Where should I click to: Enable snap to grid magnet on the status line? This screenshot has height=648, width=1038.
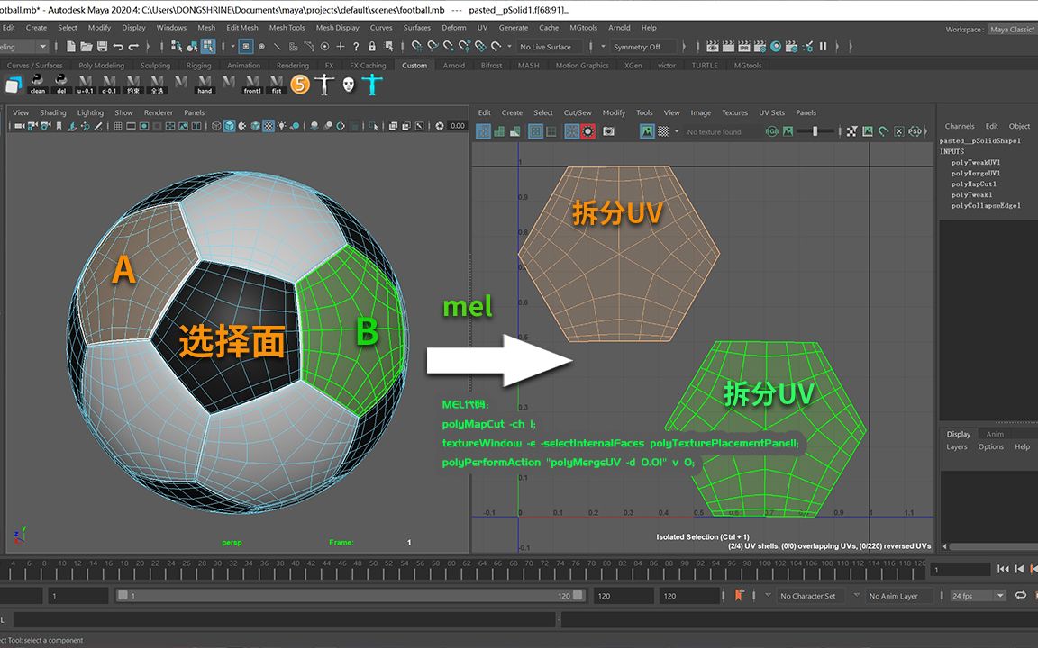point(416,46)
